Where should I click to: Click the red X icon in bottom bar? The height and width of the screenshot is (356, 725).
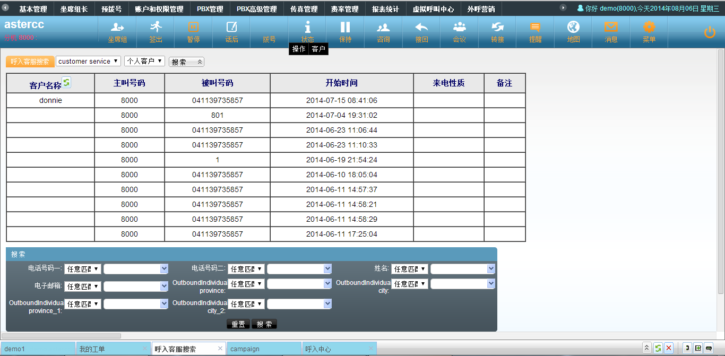tap(669, 348)
